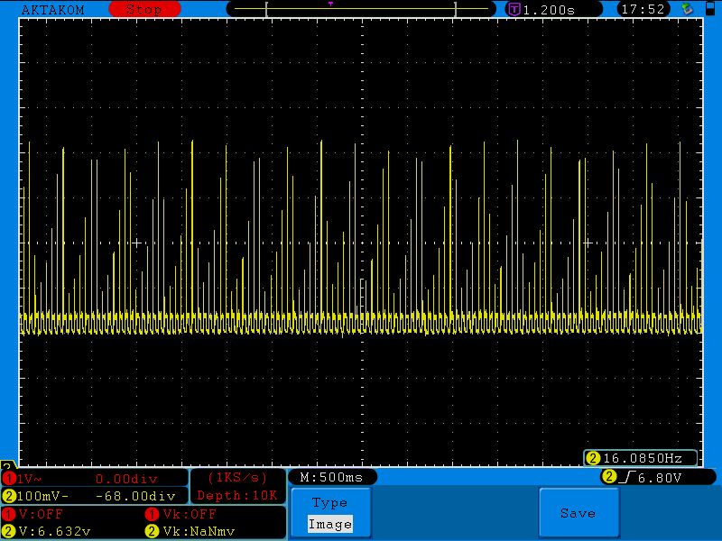Click the purple T trigger position icon
Viewport: 722px width, 541px height.
514,9
